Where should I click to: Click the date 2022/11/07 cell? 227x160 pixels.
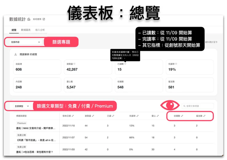(68, 138)
